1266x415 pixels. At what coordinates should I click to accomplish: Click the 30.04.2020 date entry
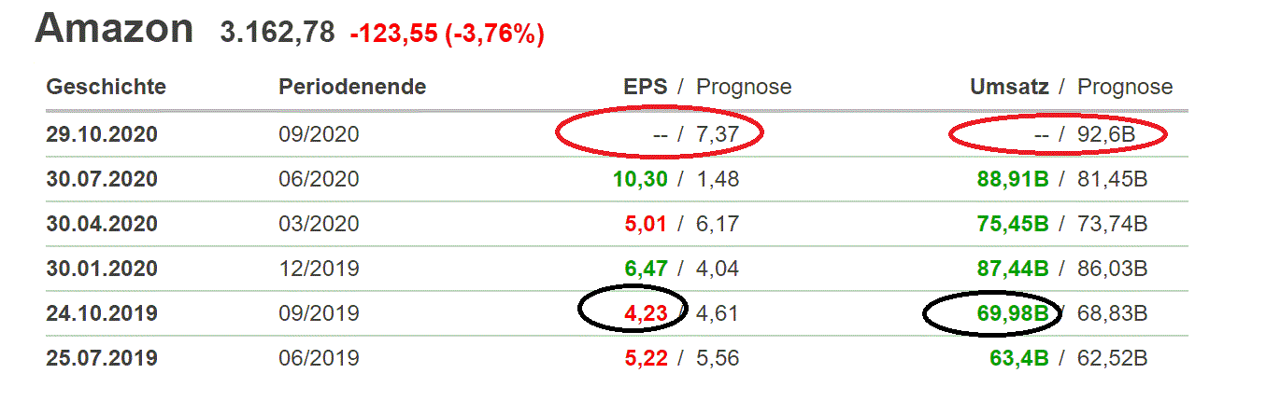click(x=102, y=224)
